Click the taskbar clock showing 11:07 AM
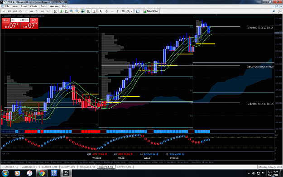Screen dimensions: 283x177 click(273, 173)
